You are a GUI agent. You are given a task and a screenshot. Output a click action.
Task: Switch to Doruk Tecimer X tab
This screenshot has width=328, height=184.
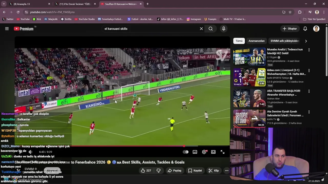tap(75, 4)
